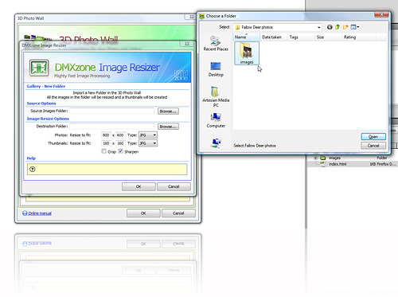Click the Source Images Folder field
The width and height of the screenshot is (398, 297).
tap(111, 111)
